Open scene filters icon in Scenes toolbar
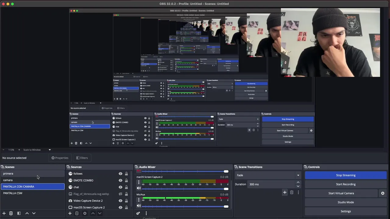 pos(19,214)
